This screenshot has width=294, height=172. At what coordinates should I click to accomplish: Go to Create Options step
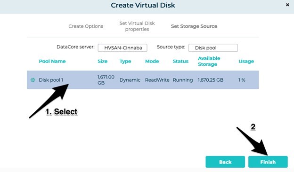[86, 26]
